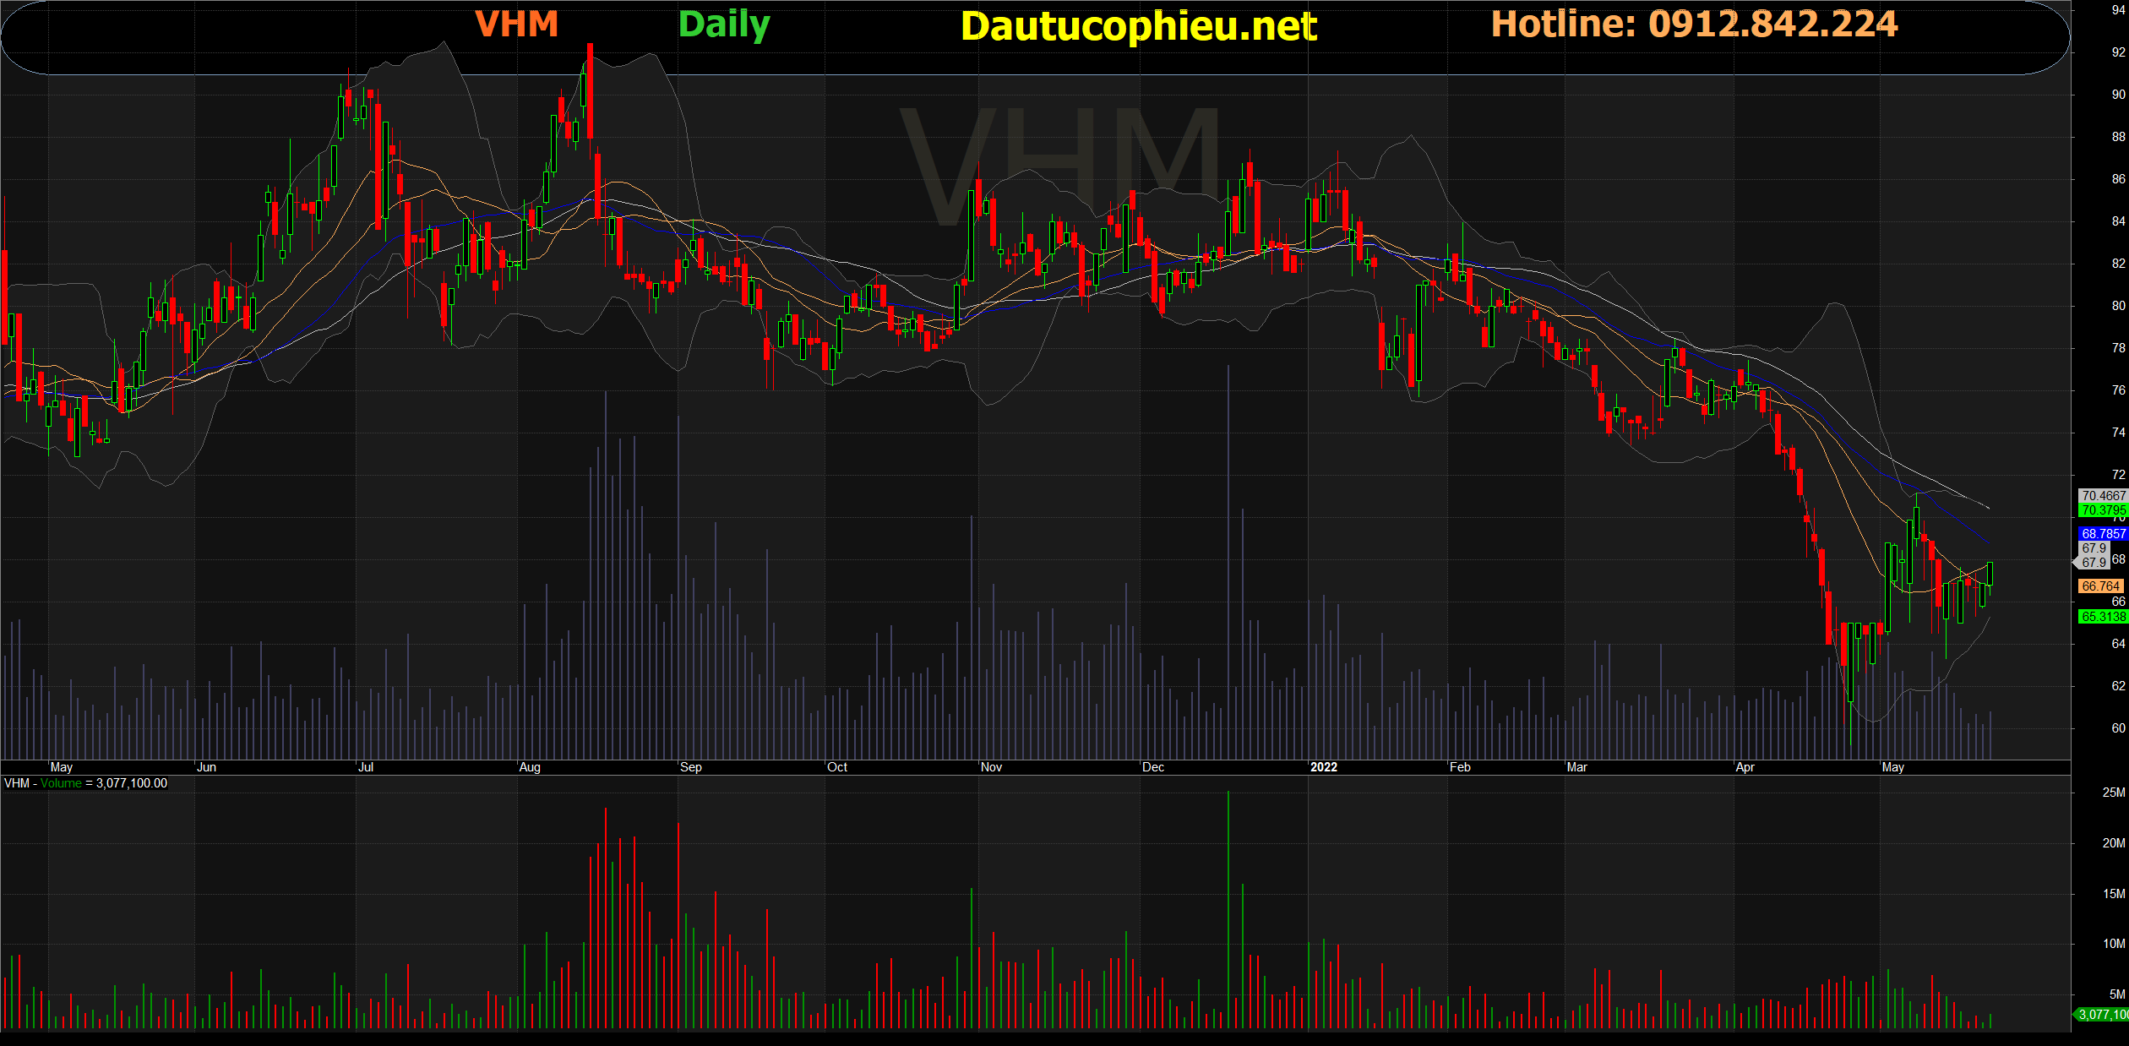Click the bold 2022 year marker
This screenshot has width=2129, height=1046.
tap(1323, 767)
